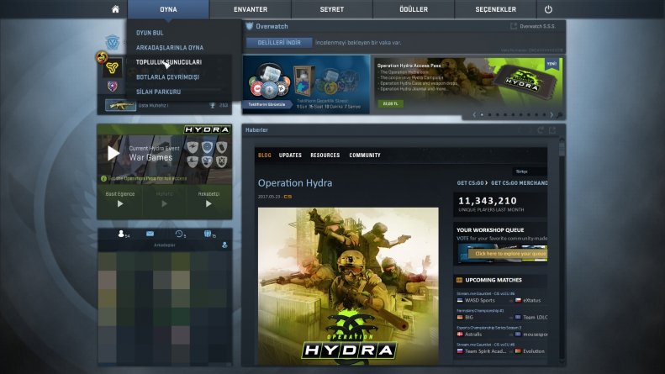Open the Astralis vs mousesports match
Screen dimensions: 665x374
[501, 334]
